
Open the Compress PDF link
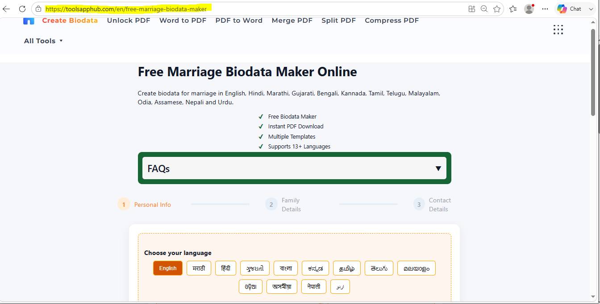(392, 21)
